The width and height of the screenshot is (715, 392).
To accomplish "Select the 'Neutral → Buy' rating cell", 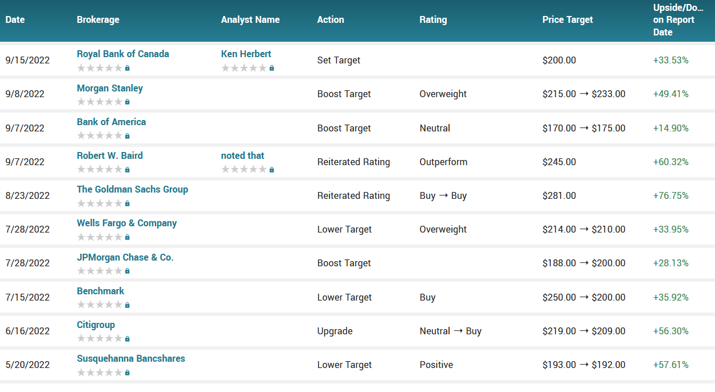I will point(450,331).
